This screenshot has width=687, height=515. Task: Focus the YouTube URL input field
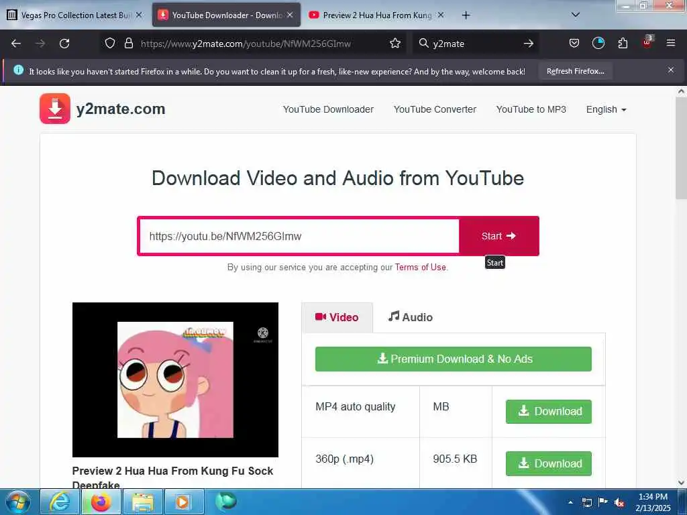299,236
